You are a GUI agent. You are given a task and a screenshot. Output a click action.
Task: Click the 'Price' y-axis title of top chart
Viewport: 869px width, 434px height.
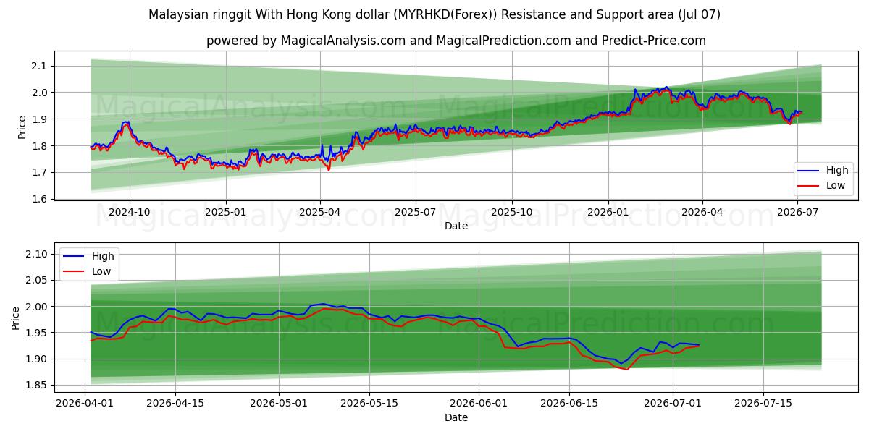pyautogui.click(x=22, y=127)
